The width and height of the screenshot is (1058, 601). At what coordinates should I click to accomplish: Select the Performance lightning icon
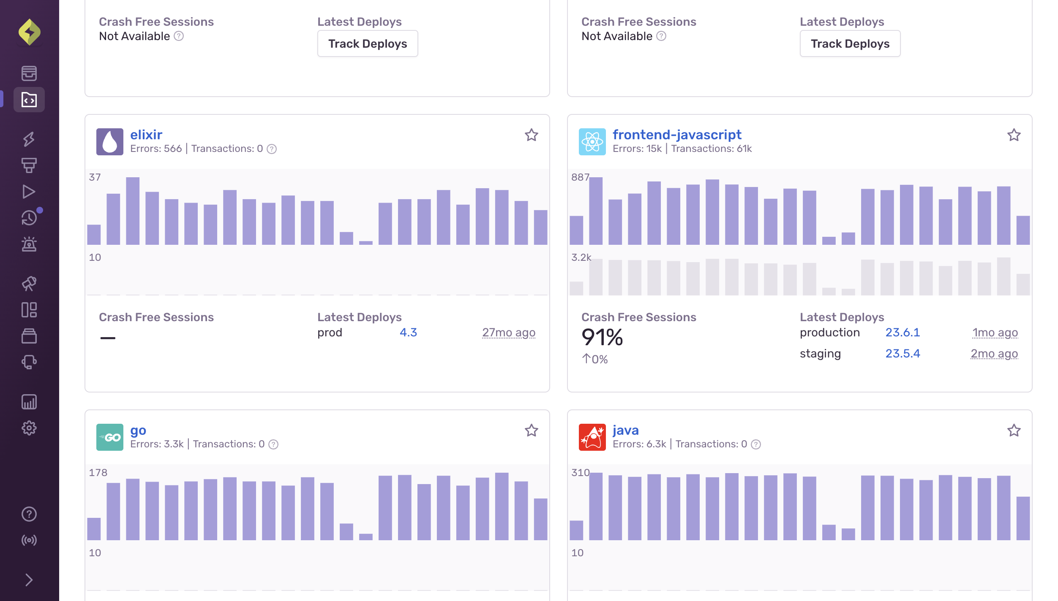(29, 138)
